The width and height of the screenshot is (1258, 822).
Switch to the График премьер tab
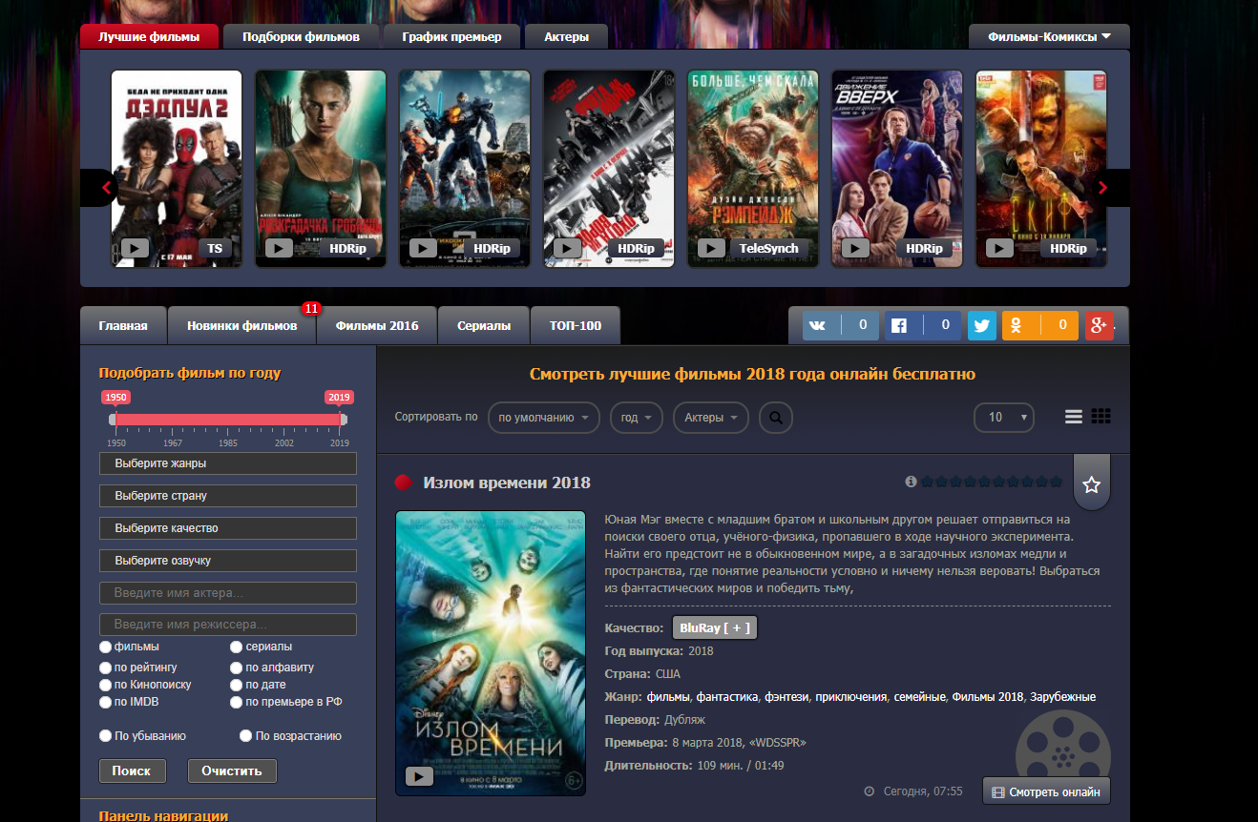tap(451, 37)
